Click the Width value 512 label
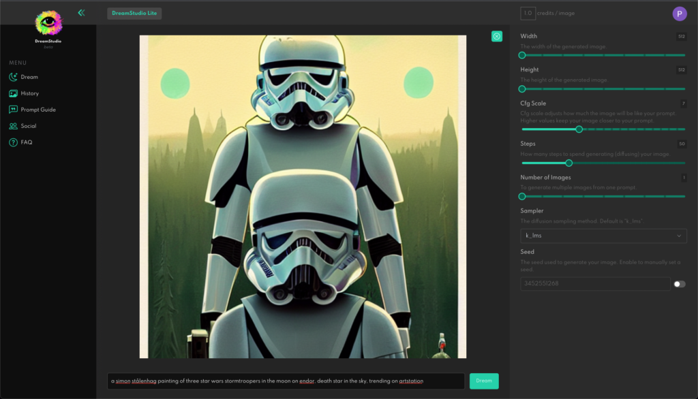The height and width of the screenshot is (399, 698). [682, 37]
